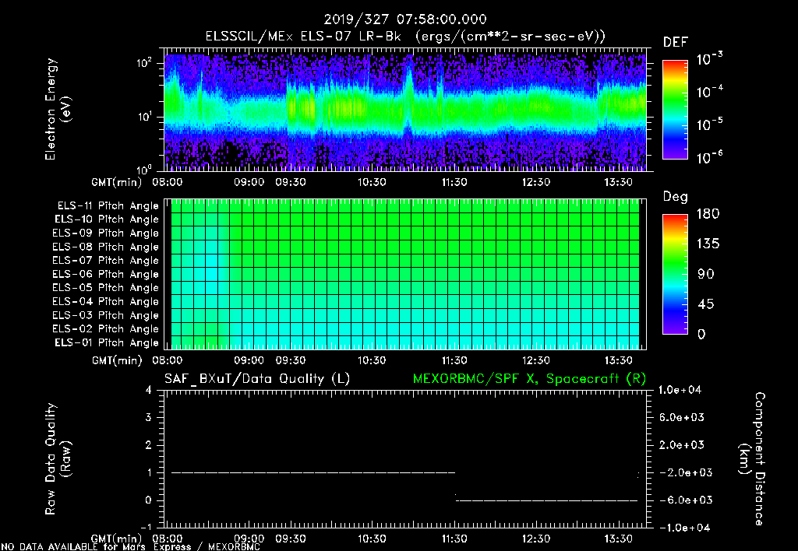
Task: Click the 180 tick on Deg color bar
Action: pyautogui.click(x=708, y=213)
